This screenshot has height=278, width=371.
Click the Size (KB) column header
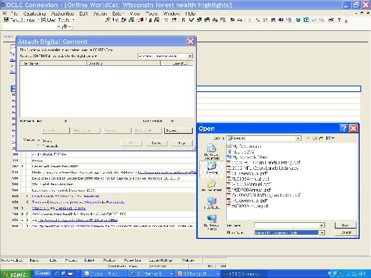pos(175,63)
